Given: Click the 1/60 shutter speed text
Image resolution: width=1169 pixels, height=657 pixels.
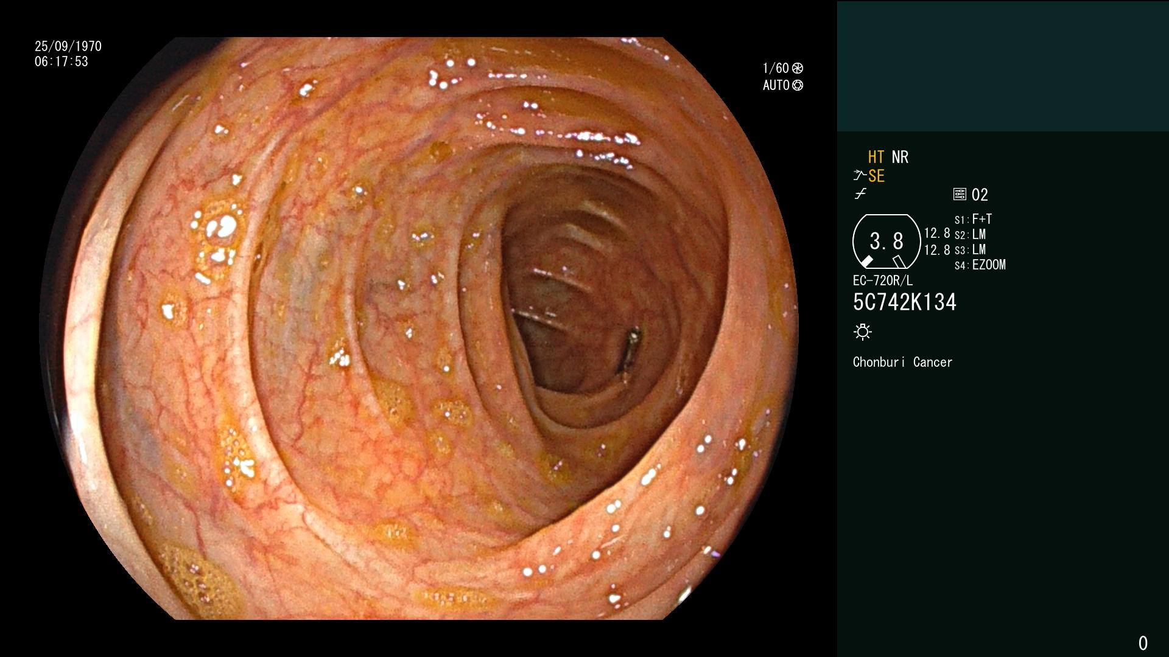Looking at the screenshot, I should point(776,68).
